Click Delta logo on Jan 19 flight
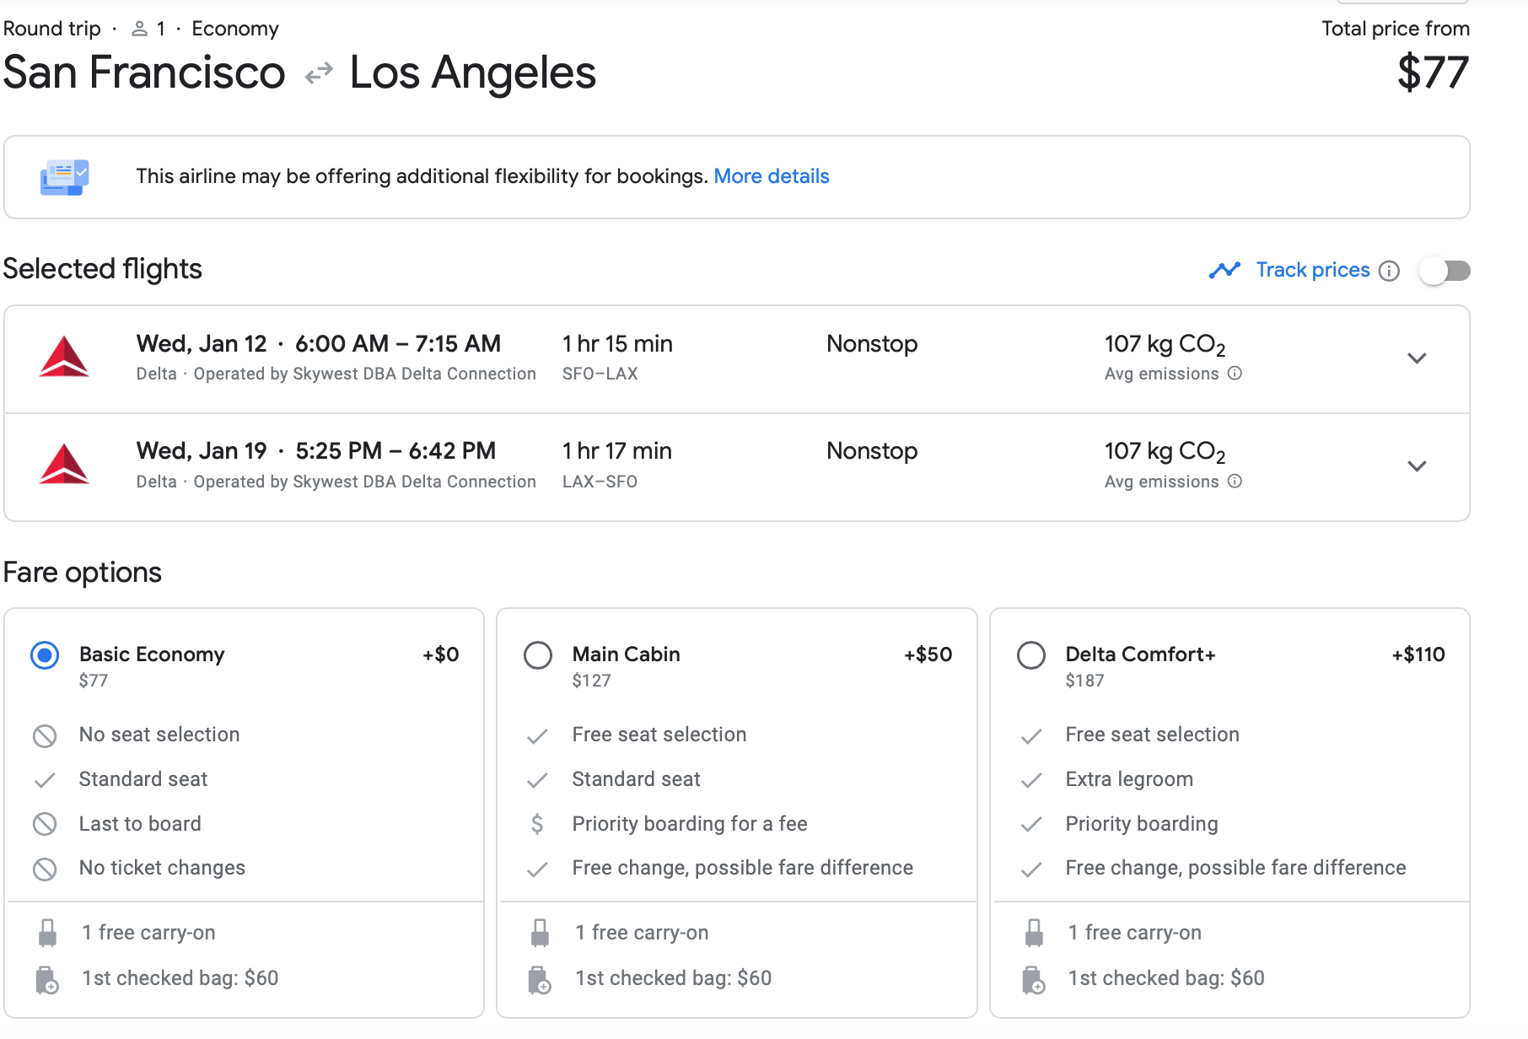The image size is (1528, 1039). 64,464
